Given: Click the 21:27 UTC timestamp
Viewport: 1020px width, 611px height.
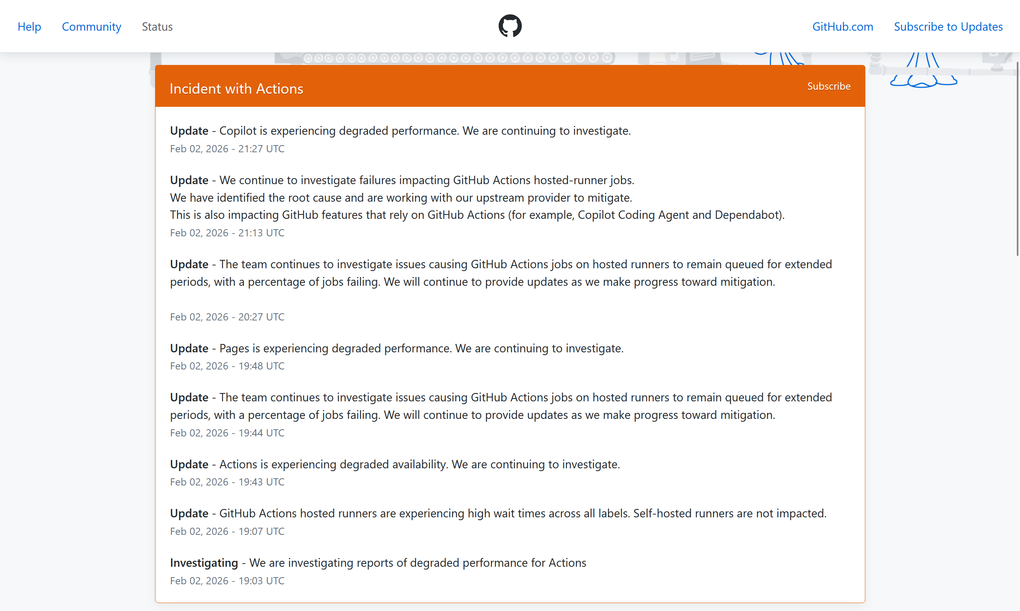Looking at the screenshot, I should pos(227,149).
